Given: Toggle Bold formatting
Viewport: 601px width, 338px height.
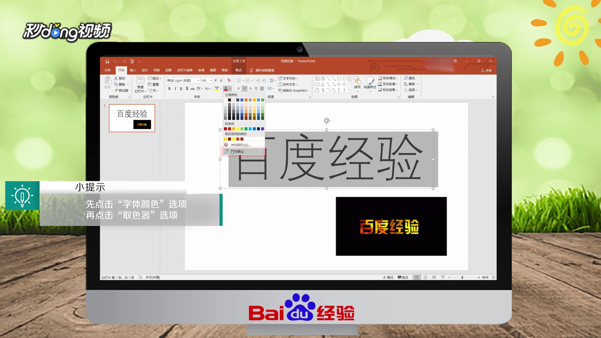Looking at the screenshot, I should coord(169,89).
